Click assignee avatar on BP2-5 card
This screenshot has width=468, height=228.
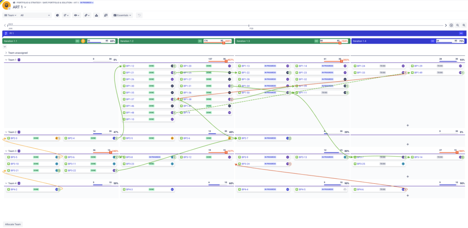click(172, 139)
